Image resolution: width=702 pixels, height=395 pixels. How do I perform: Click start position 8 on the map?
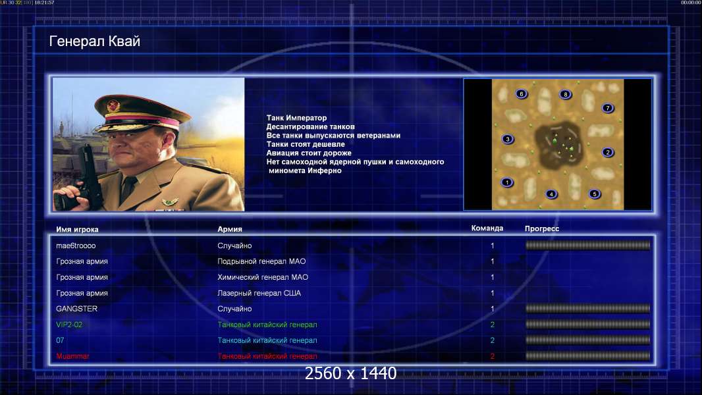pos(566,94)
